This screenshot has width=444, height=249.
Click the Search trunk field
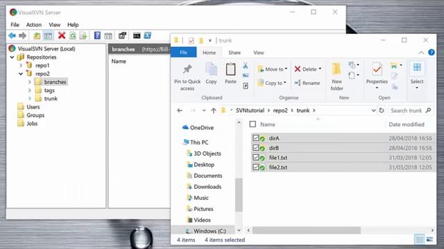pos(411,111)
